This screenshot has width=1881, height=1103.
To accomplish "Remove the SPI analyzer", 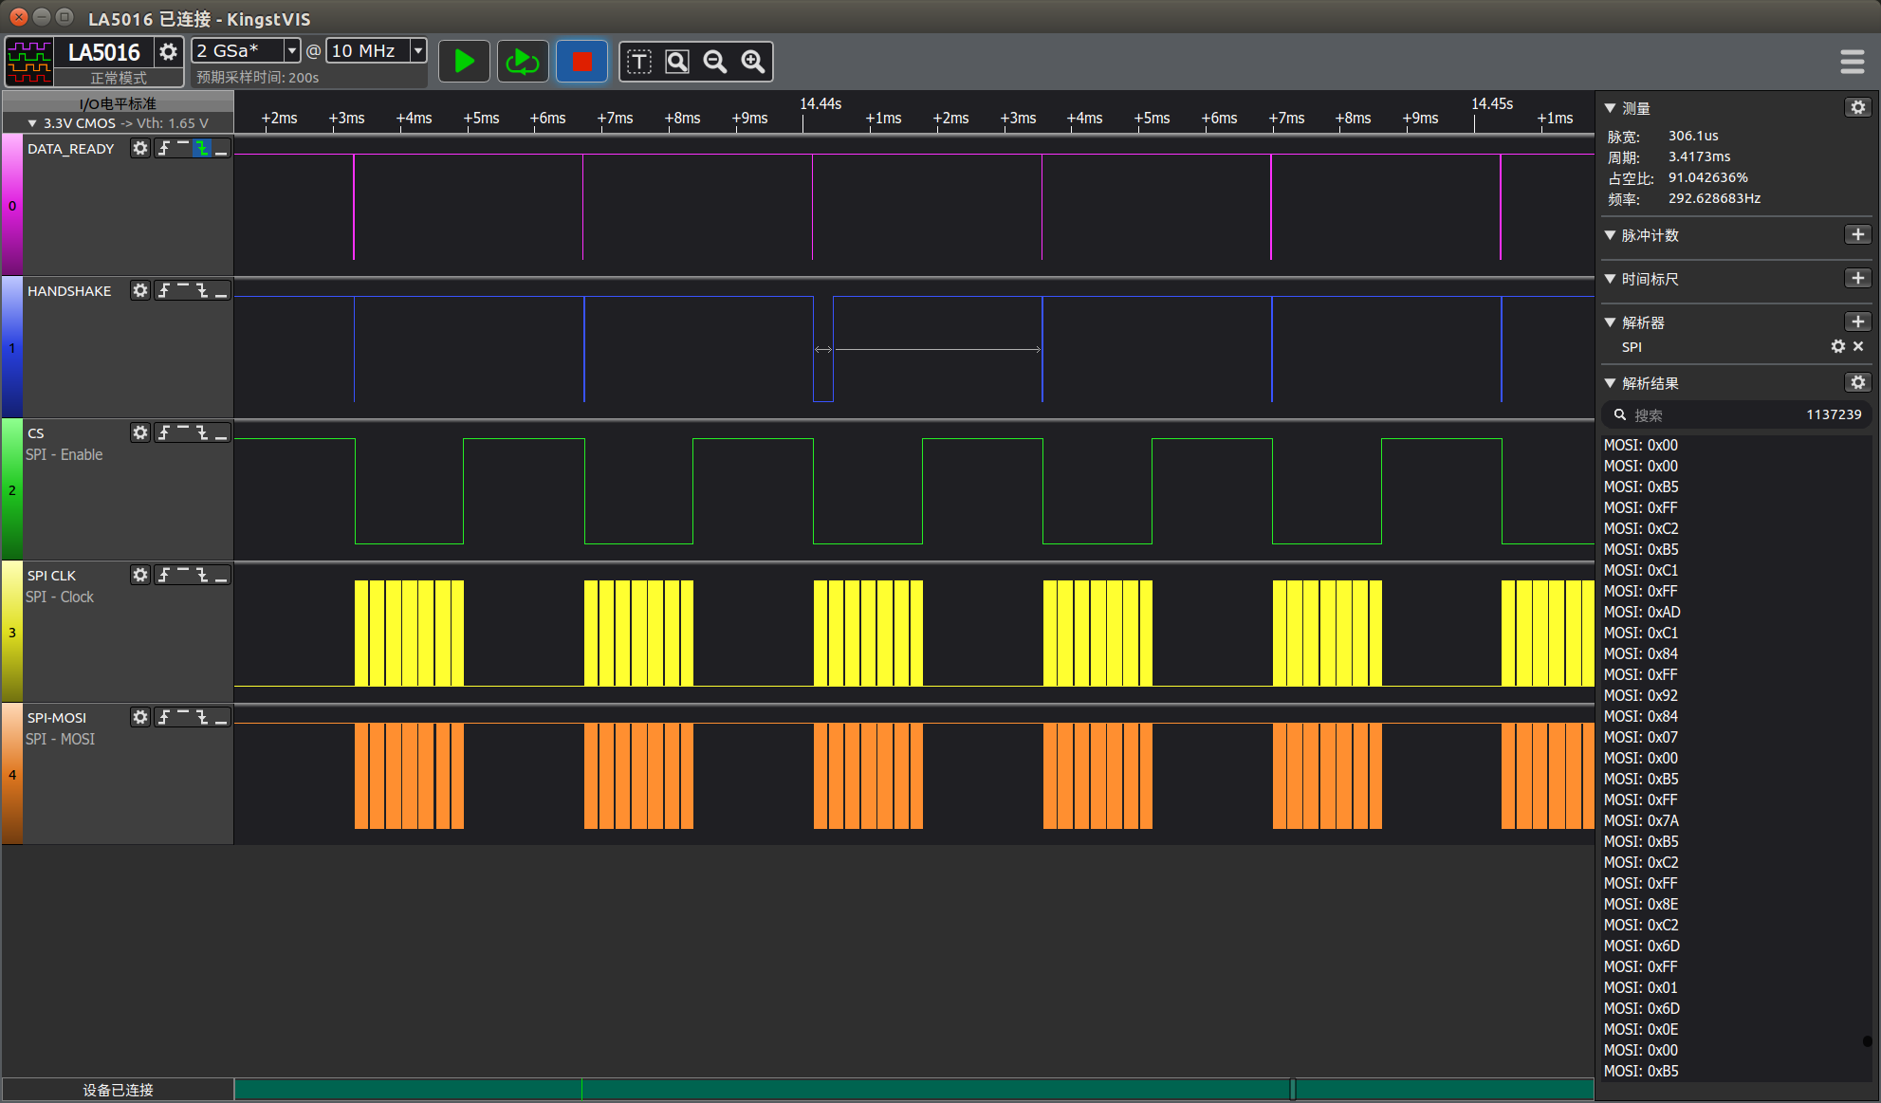I will pyautogui.click(x=1858, y=346).
